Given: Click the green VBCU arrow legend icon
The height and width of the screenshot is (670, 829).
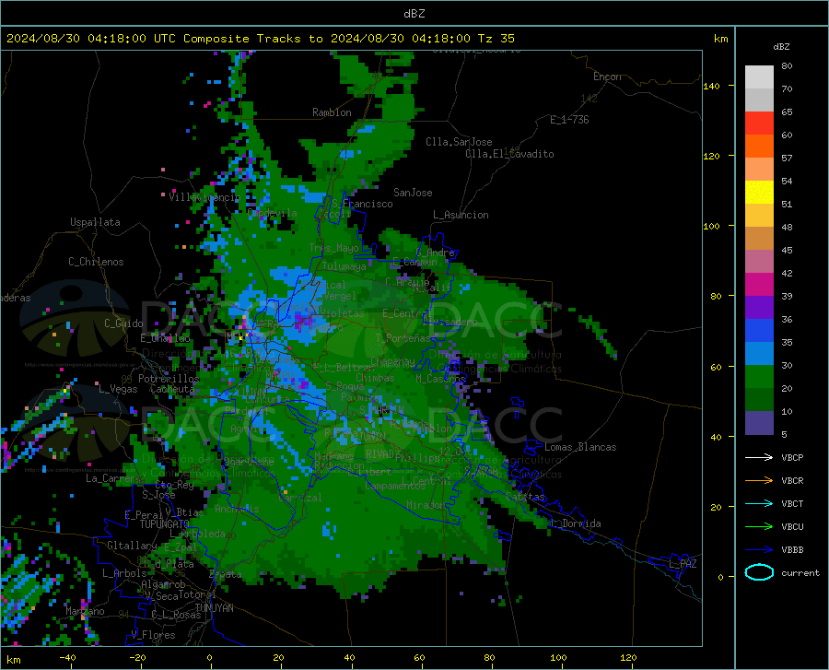Looking at the screenshot, I should point(759,527).
